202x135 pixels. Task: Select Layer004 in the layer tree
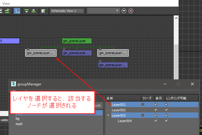tap(125, 121)
